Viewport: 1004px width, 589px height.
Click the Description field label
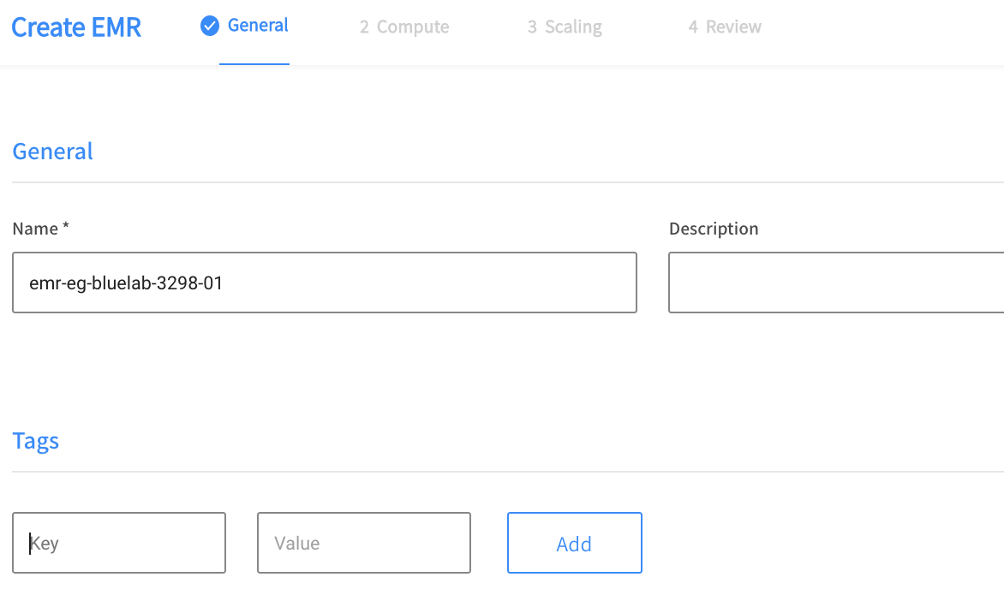[x=714, y=229]
